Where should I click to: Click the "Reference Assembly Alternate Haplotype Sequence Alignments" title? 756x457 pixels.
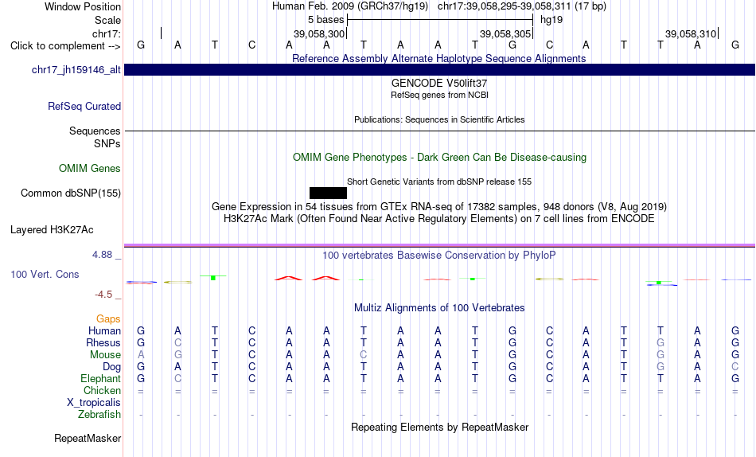pyautogui.click(x=438, y=58)
